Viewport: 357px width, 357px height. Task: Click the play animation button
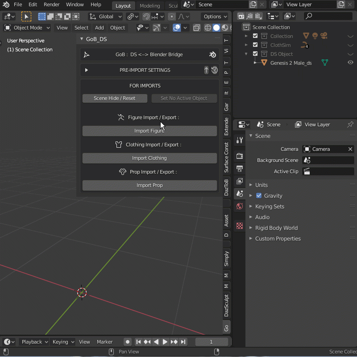tap(165, 342)
